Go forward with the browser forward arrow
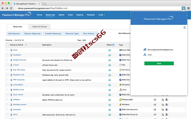This screenshot has width=191, height=119. tap(7, 8)
